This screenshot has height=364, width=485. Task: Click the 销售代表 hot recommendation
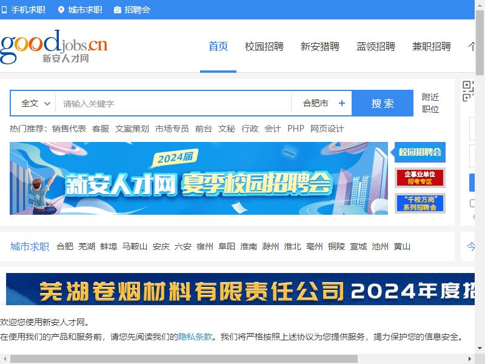pos(69,129)
